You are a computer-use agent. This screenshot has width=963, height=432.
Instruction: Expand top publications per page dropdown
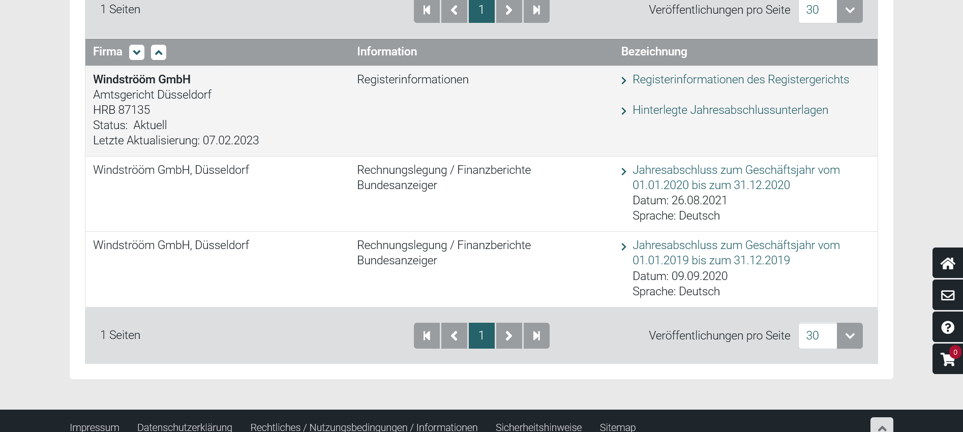pyautogui.click(x=850, y=10)
